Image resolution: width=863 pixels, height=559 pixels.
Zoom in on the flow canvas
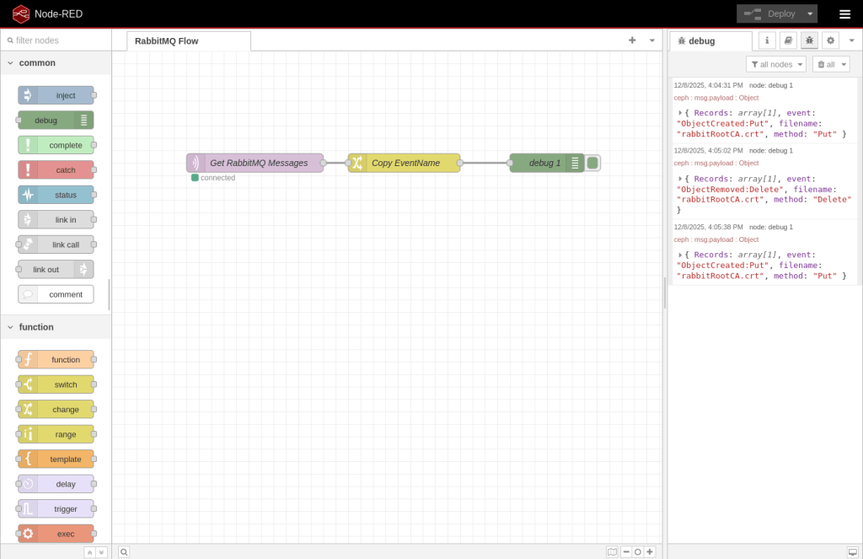pos(650,552)
